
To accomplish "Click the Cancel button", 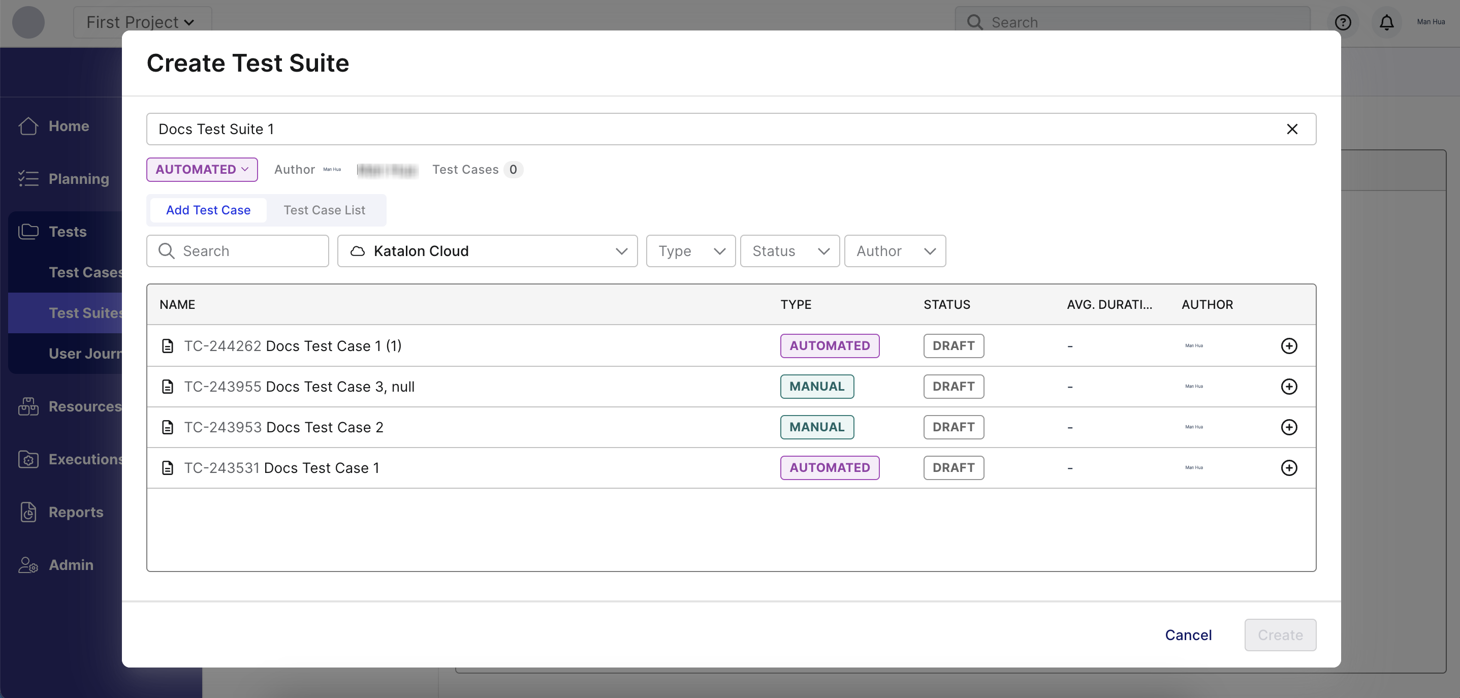I will coord(1188,634).
